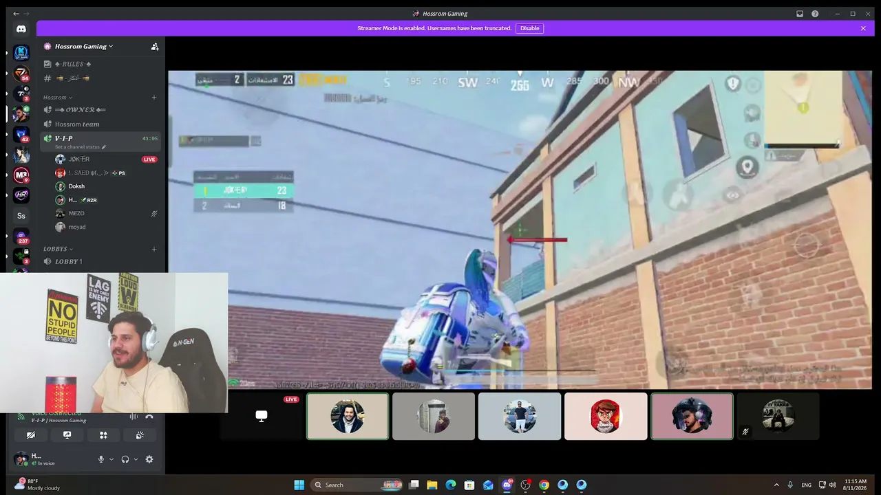881x495 pixels.
Task: Select SAED with the PS tag
Action: (x=107, y=173)
